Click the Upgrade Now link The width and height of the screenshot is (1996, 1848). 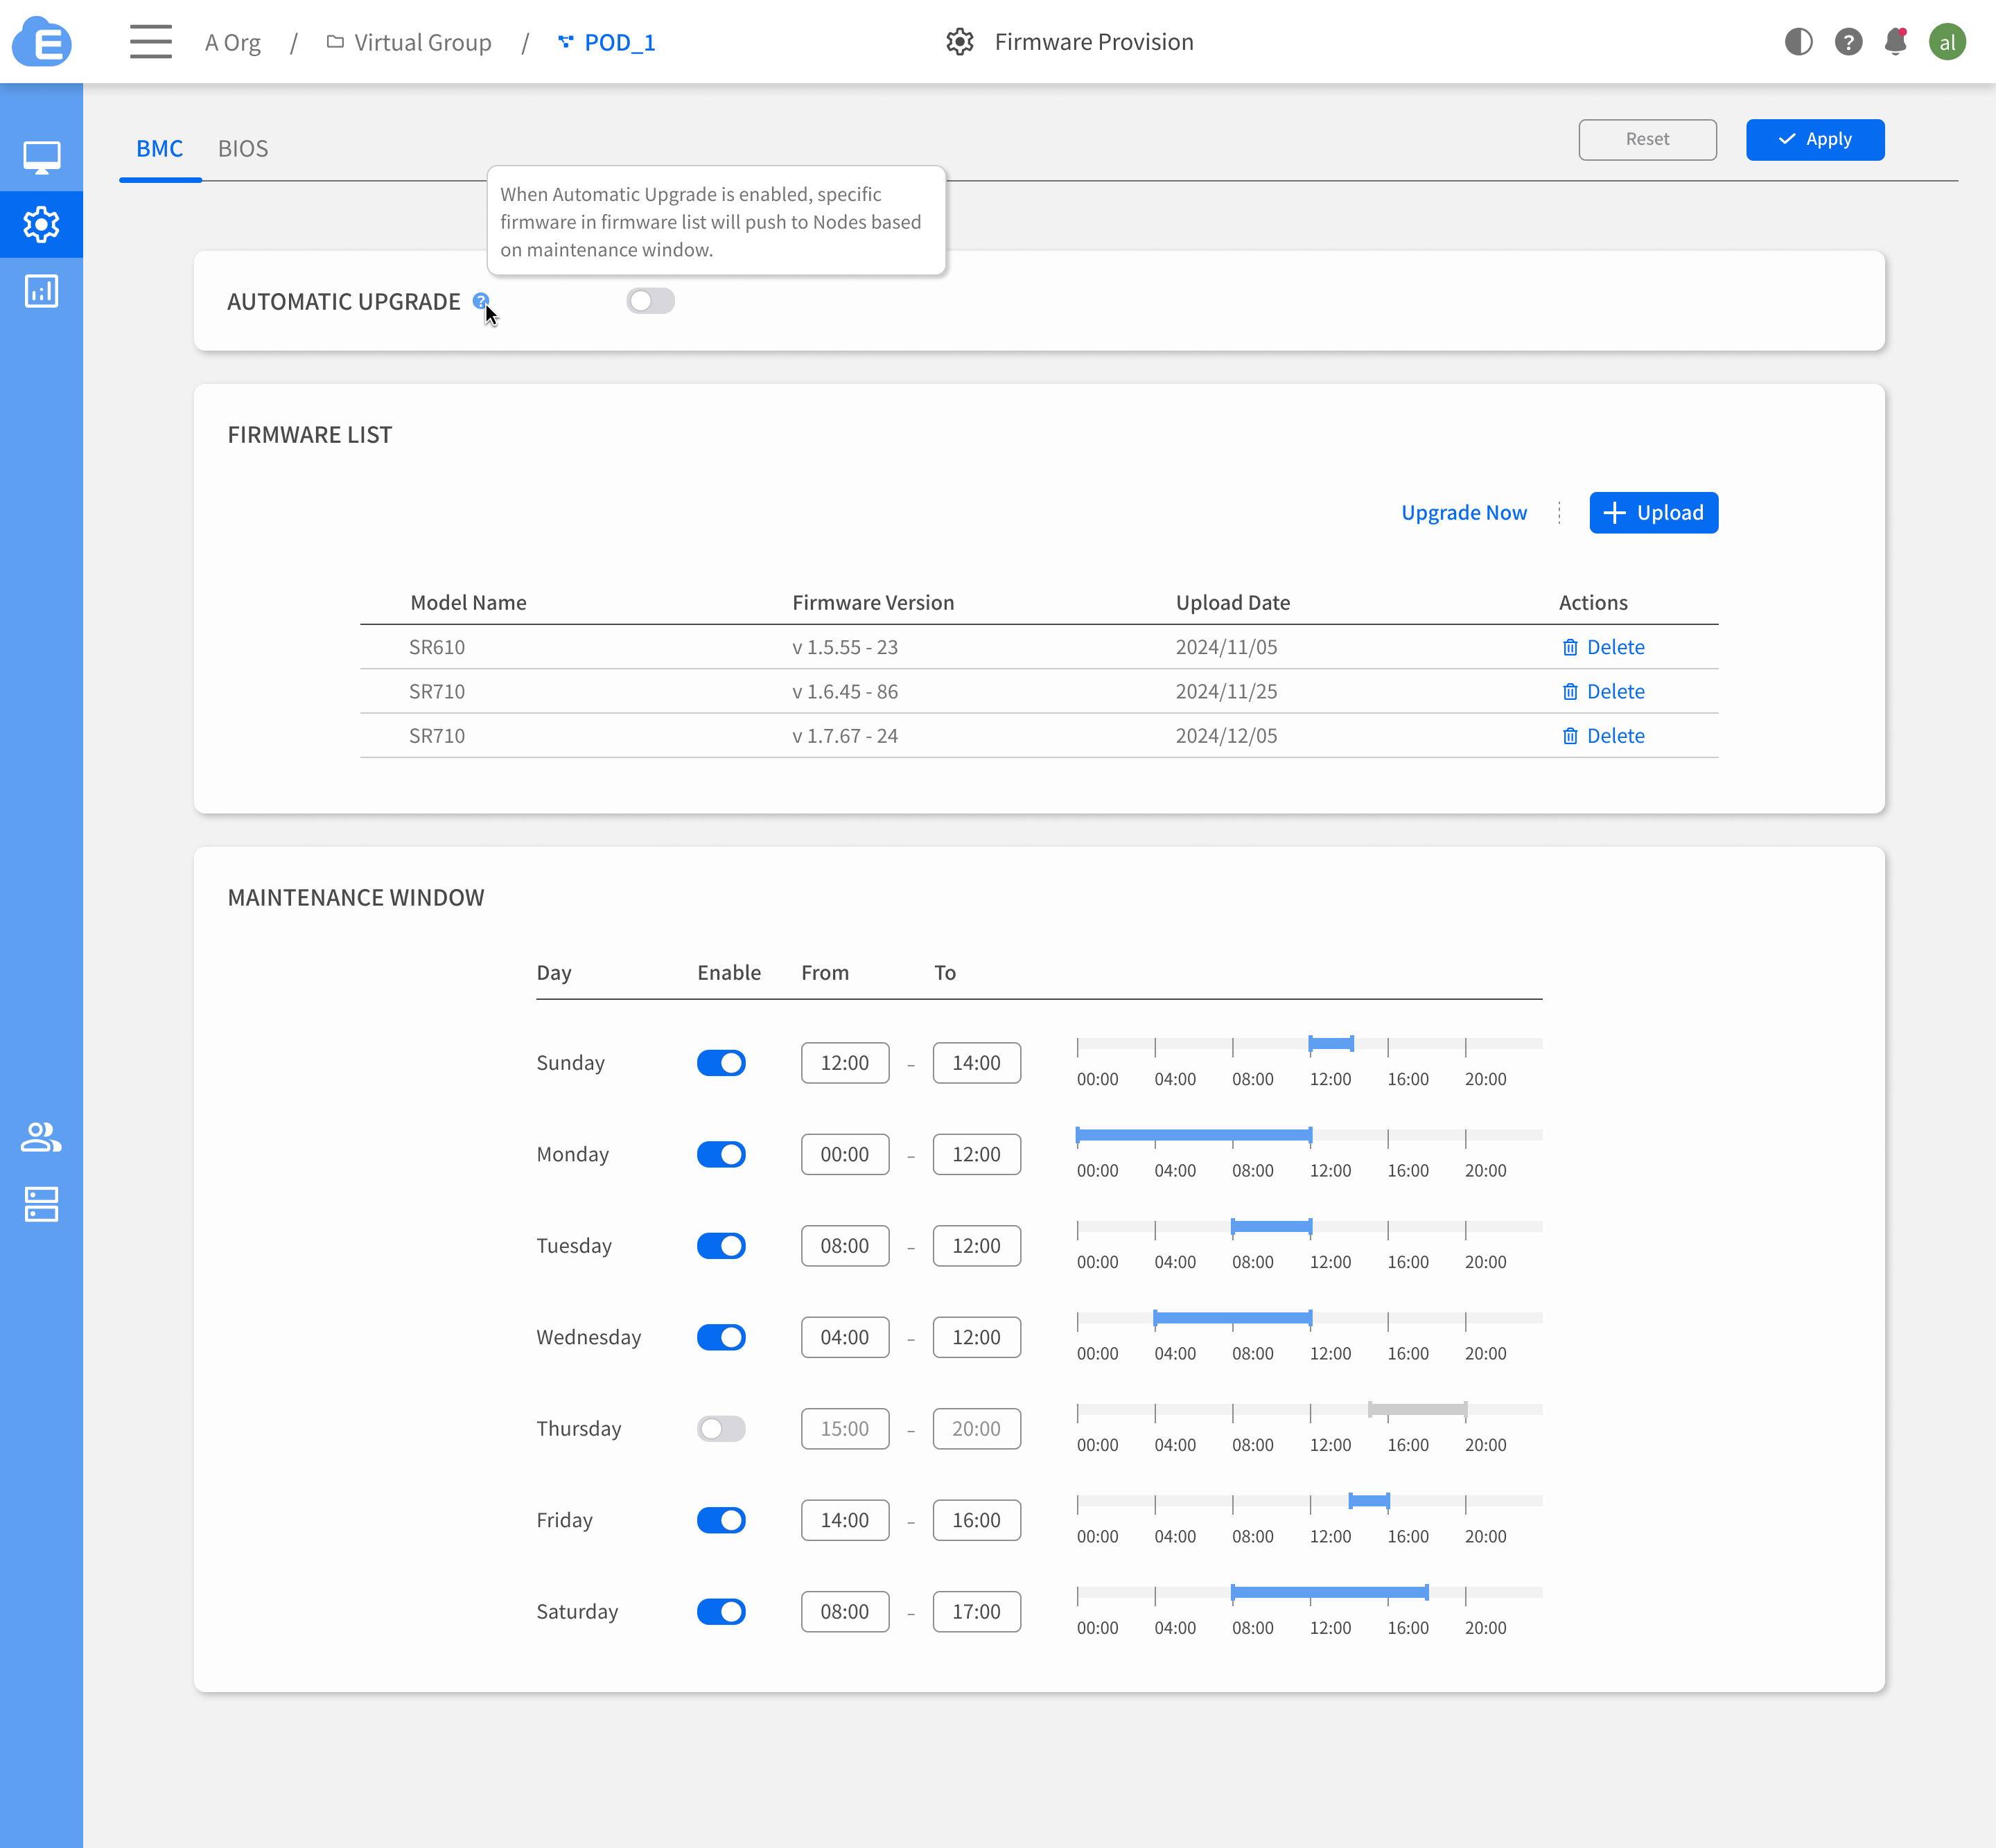pyautogui.click(x=1463, y=513)
